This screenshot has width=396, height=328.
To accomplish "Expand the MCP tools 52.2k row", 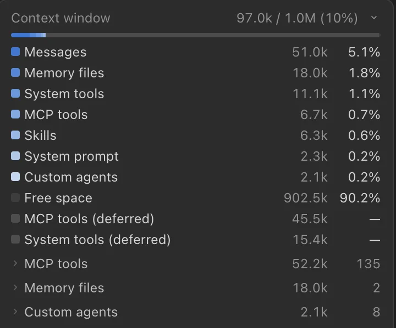I will [195, 264].
